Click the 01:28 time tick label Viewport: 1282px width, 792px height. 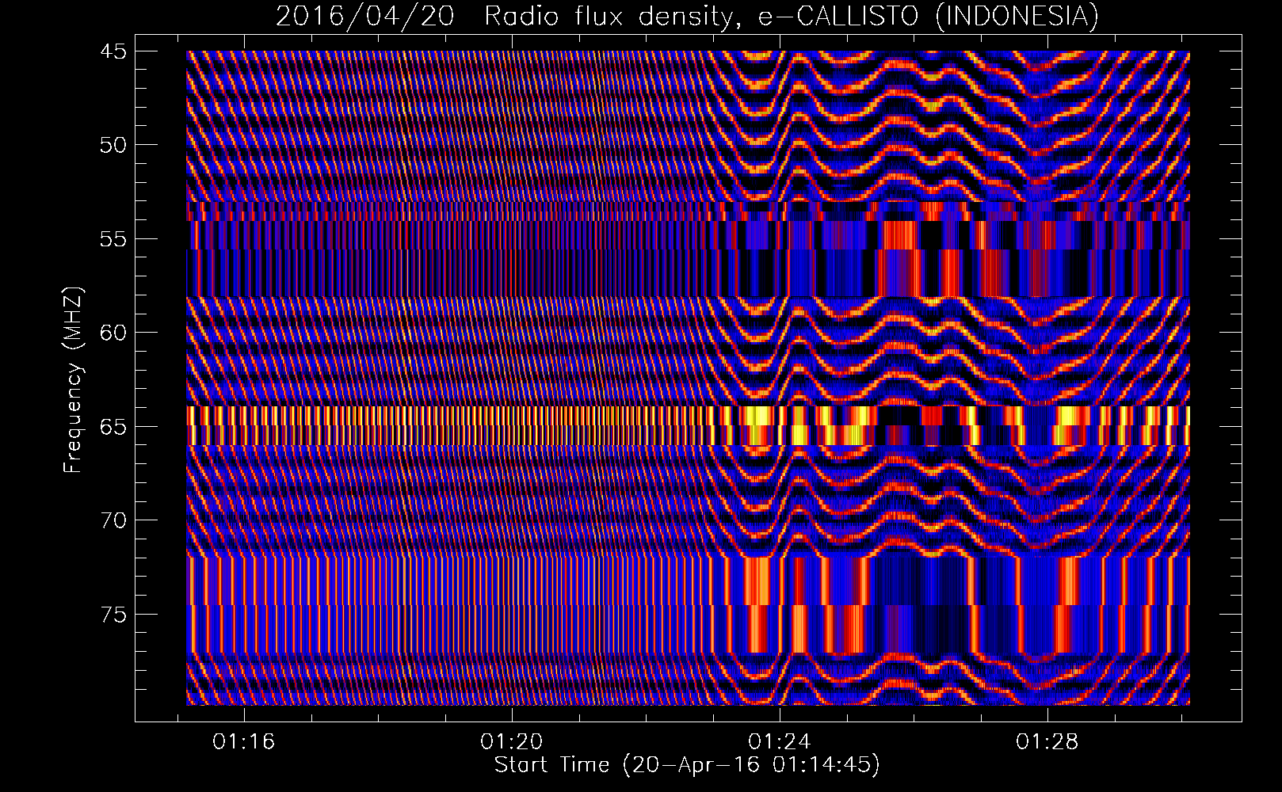pos(1047,741)
